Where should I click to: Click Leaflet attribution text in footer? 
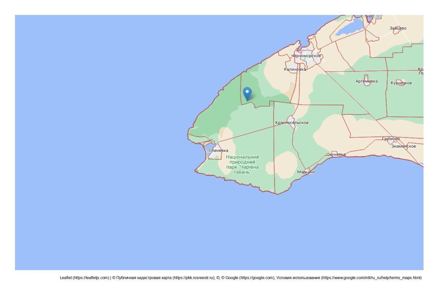point(84,278)
